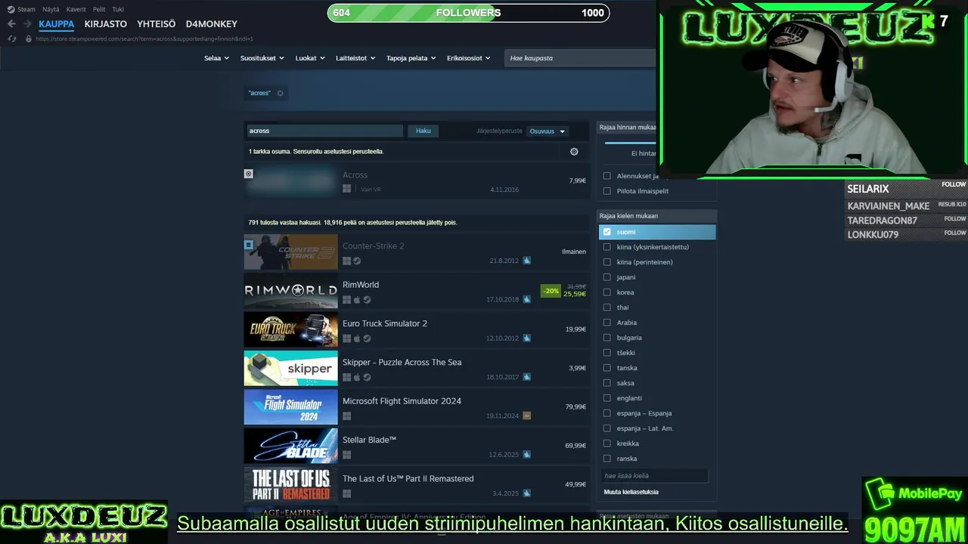Click the -20% discount badge on RimWorld

551,291
